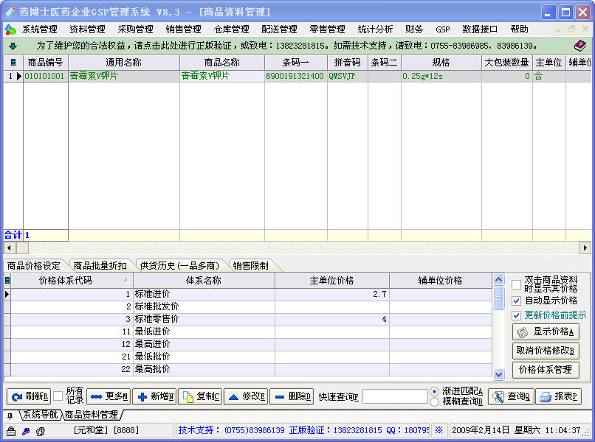Click the 规格 column header

click(441, 63)
